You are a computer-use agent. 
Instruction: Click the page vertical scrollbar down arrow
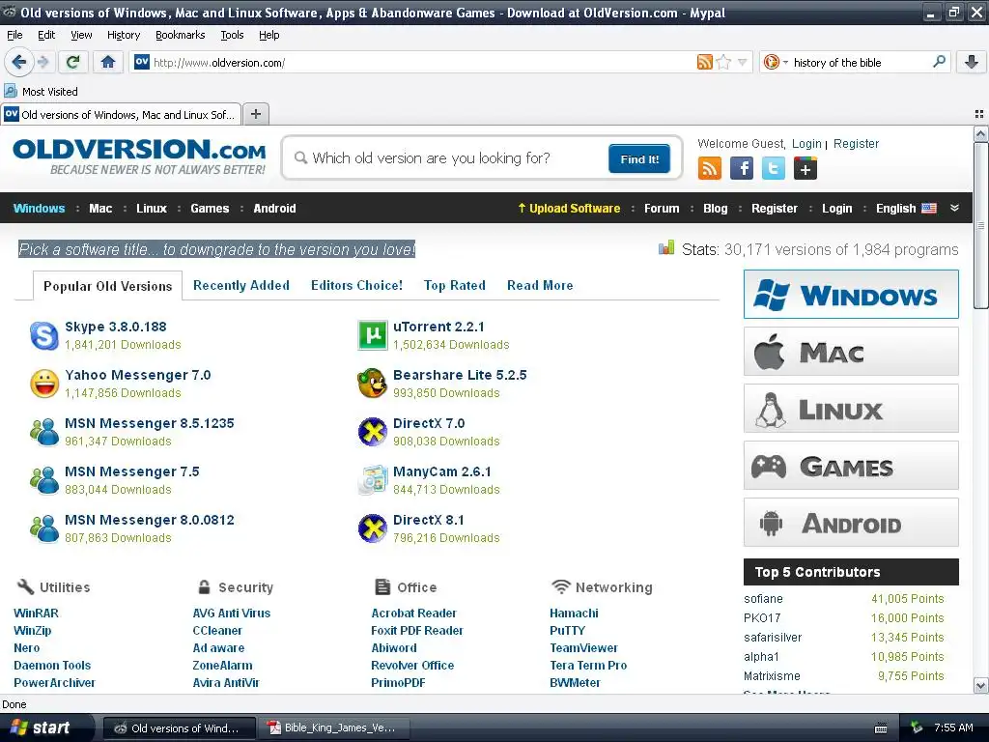(980, 685)
